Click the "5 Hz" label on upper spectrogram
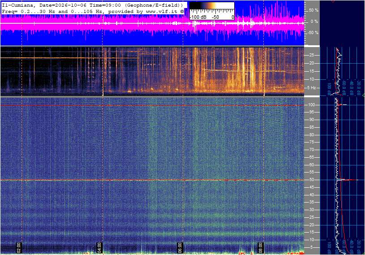 [311, 88]
